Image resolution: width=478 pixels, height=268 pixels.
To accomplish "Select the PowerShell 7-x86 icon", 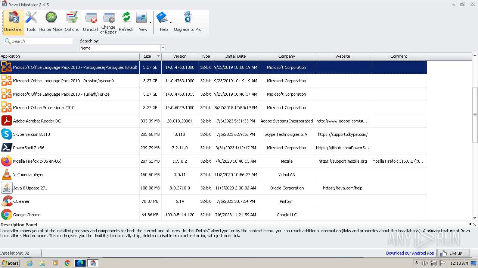I will coord(6,147).
